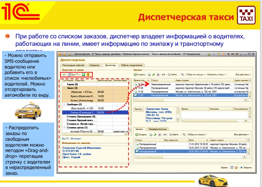Click the copy document icon in upper Заказы toolbar
Screen dimensions: 262x187
coord(149,74)
